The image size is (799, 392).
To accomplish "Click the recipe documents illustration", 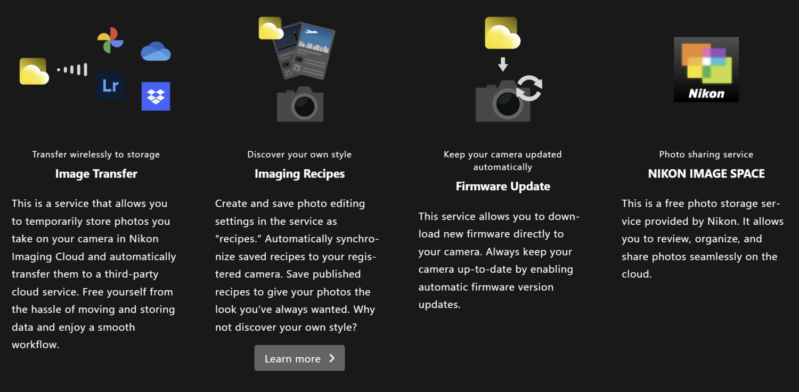I will click(x=304, y=51).
